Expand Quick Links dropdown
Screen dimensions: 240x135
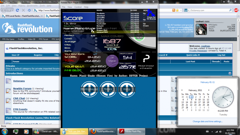click(x=193, y=55)
